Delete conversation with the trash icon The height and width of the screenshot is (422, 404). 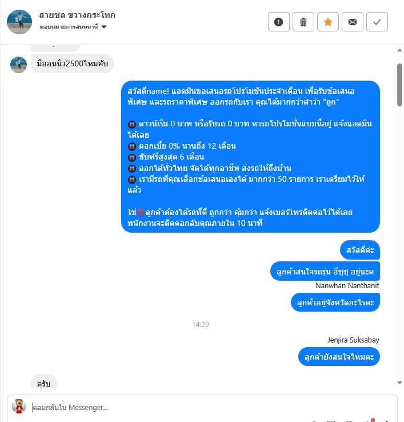click(303, 22)
